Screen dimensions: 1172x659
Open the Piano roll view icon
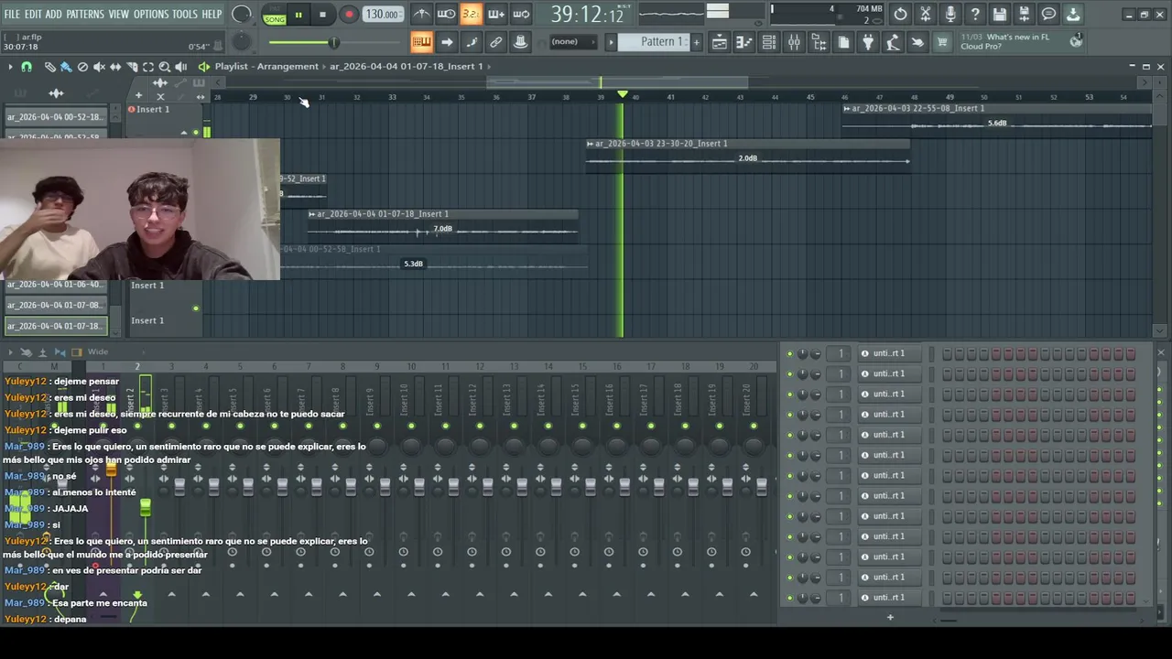tap(744, 41)
